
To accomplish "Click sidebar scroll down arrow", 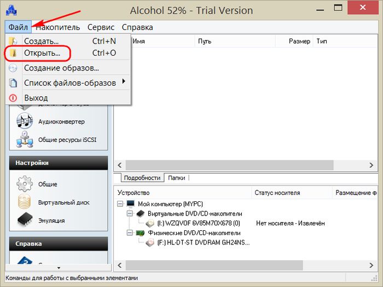I will click(x=59, y=268).
